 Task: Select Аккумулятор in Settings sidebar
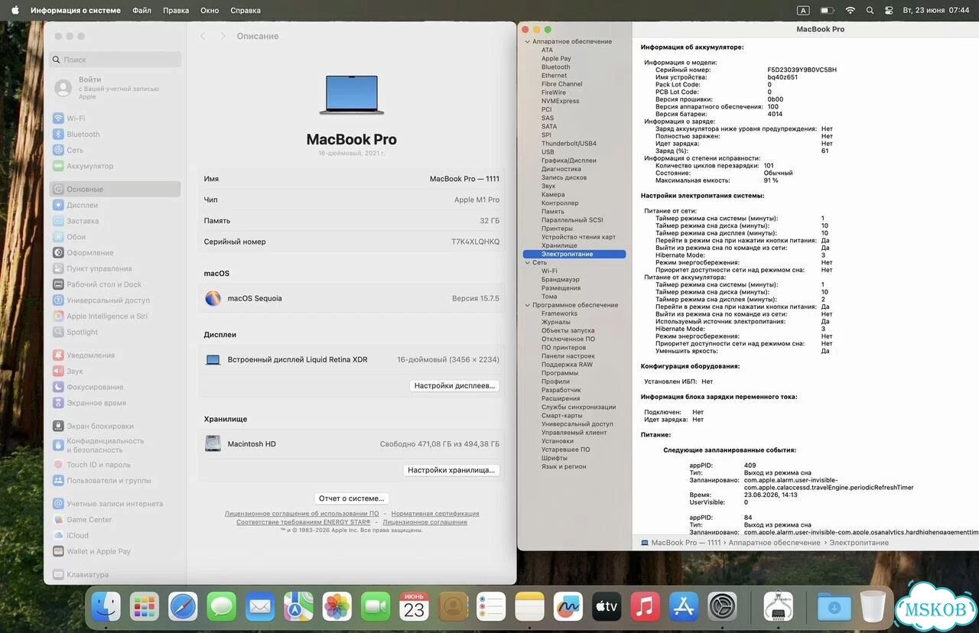(115, 166)
